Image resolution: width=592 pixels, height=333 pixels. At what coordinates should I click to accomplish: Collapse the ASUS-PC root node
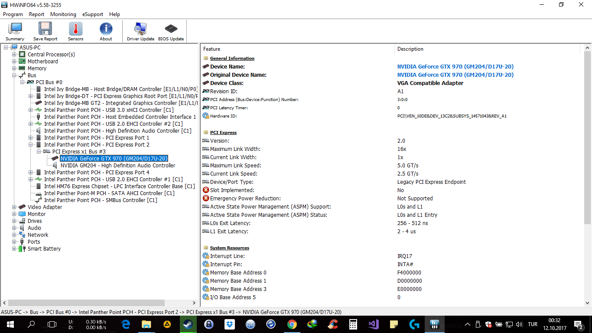[6, 48]
